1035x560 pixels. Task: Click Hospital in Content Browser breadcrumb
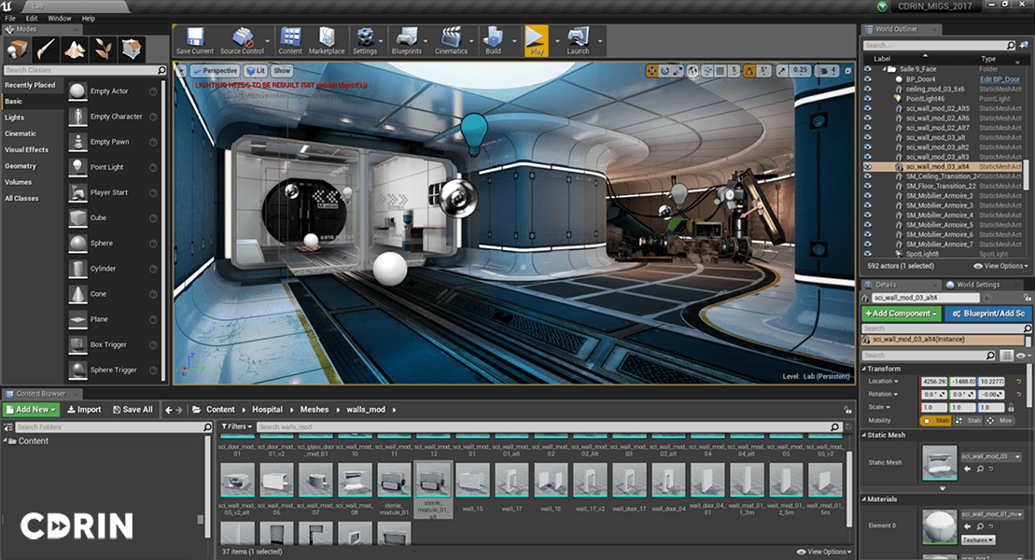pyautogui.click(x=267, y=410)
